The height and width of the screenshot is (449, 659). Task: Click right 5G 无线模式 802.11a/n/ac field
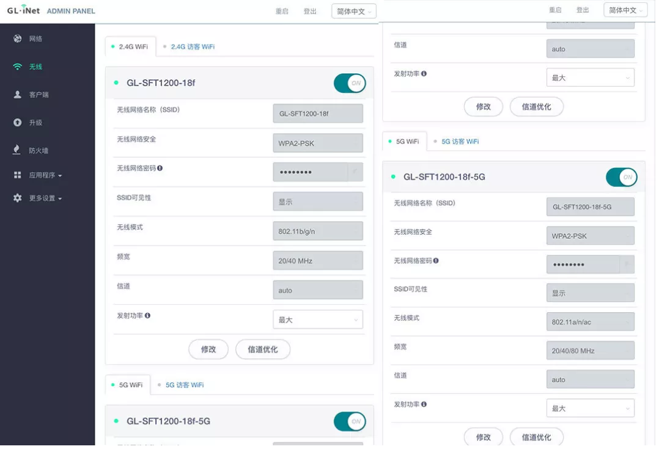point(590,322)
